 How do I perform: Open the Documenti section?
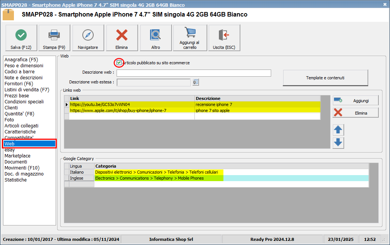pos(16,162)
